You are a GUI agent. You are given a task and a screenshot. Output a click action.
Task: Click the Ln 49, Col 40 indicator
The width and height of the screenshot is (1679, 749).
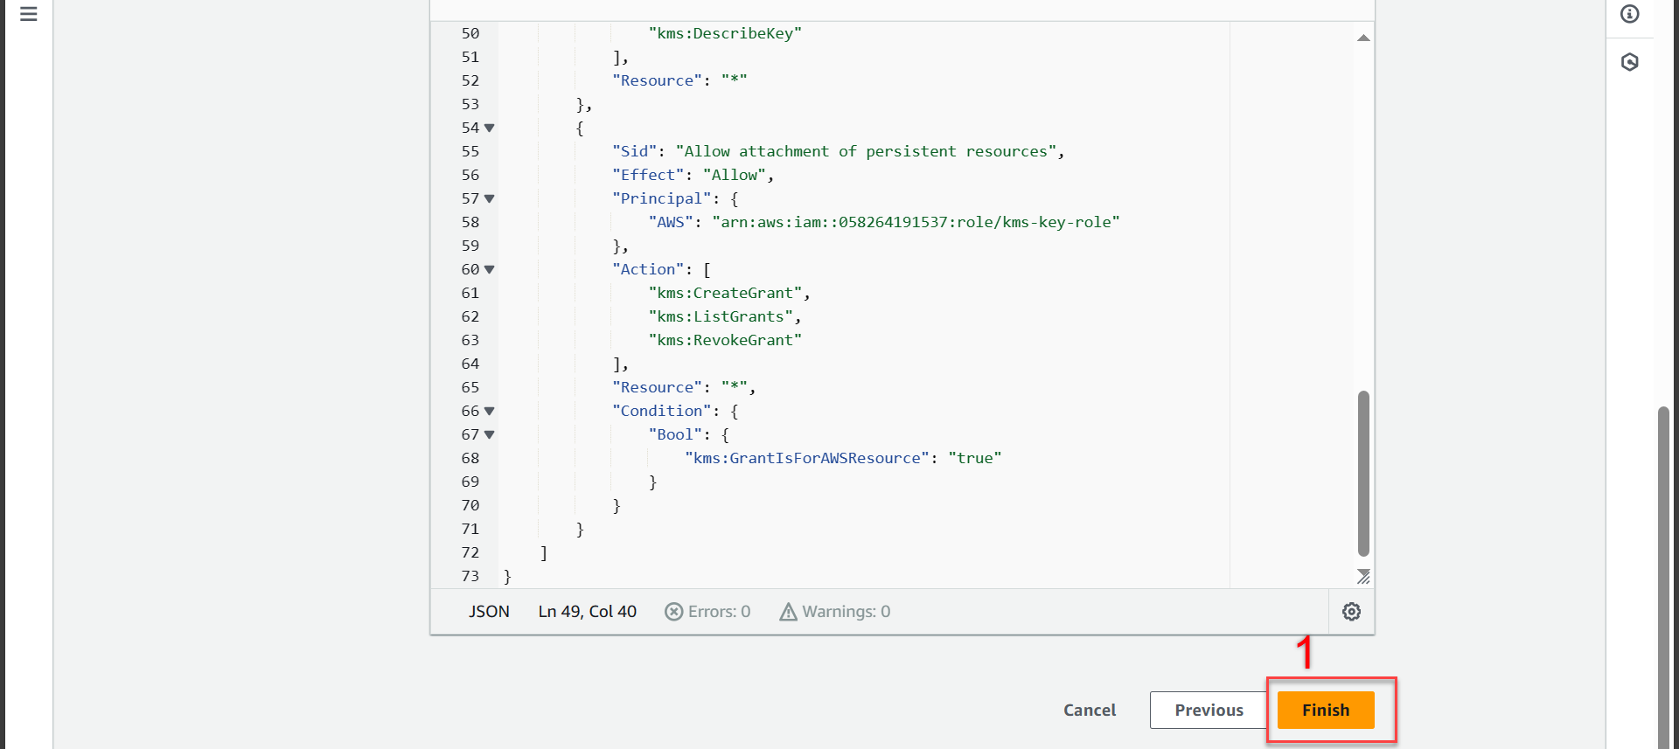point(588,612)
